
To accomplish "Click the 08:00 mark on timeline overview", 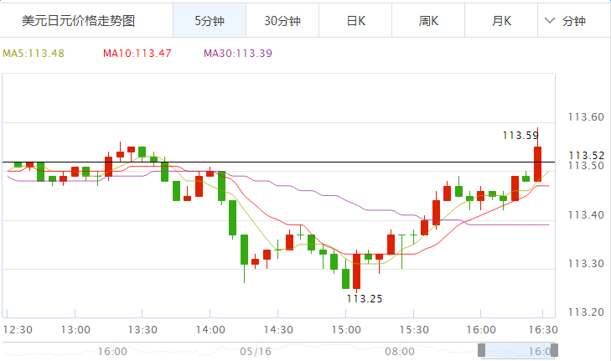I will [400, 352].
